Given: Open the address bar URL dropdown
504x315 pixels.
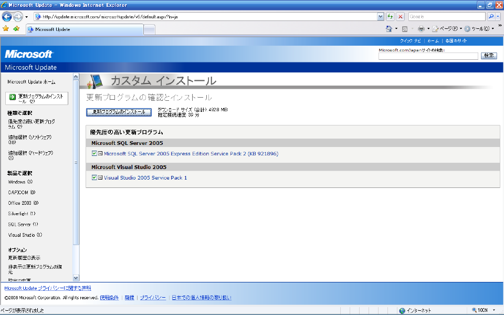Looking at the screenshot, I should (x=381, y=16).
